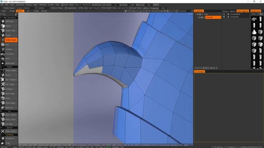Open the Snap to Closest dropdown
The height and width of the screenshot is (148, 264).
pyautogui.click(x=82, y=5)
